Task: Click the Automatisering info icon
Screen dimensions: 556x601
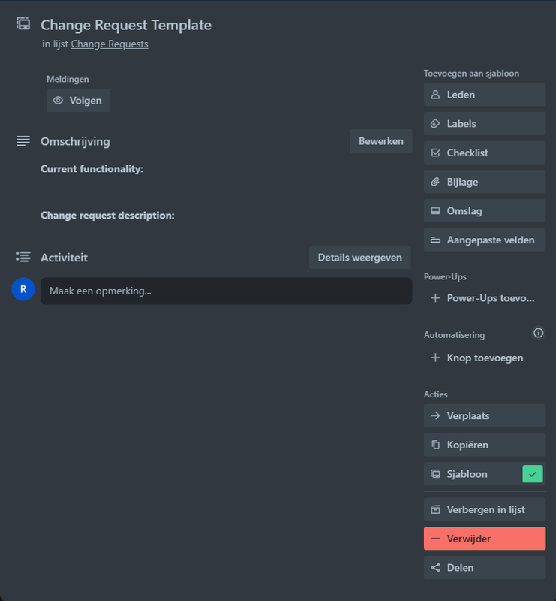Action: 538,334
